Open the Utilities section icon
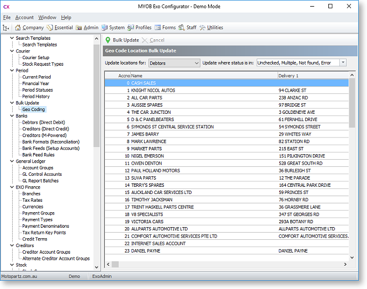The height and width of the screenshot is (289, 367). (x=203, y=28)
